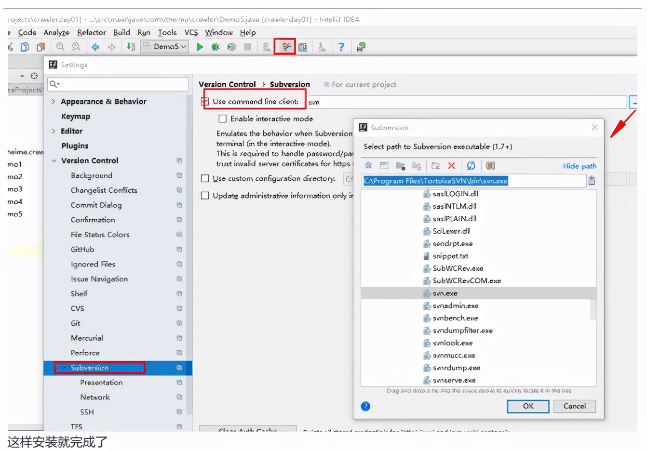This screenshot has height=451, width=647.
Task: Toggle Use command line client checkbox
Action: pyautogui.click(x=205, y=102)
